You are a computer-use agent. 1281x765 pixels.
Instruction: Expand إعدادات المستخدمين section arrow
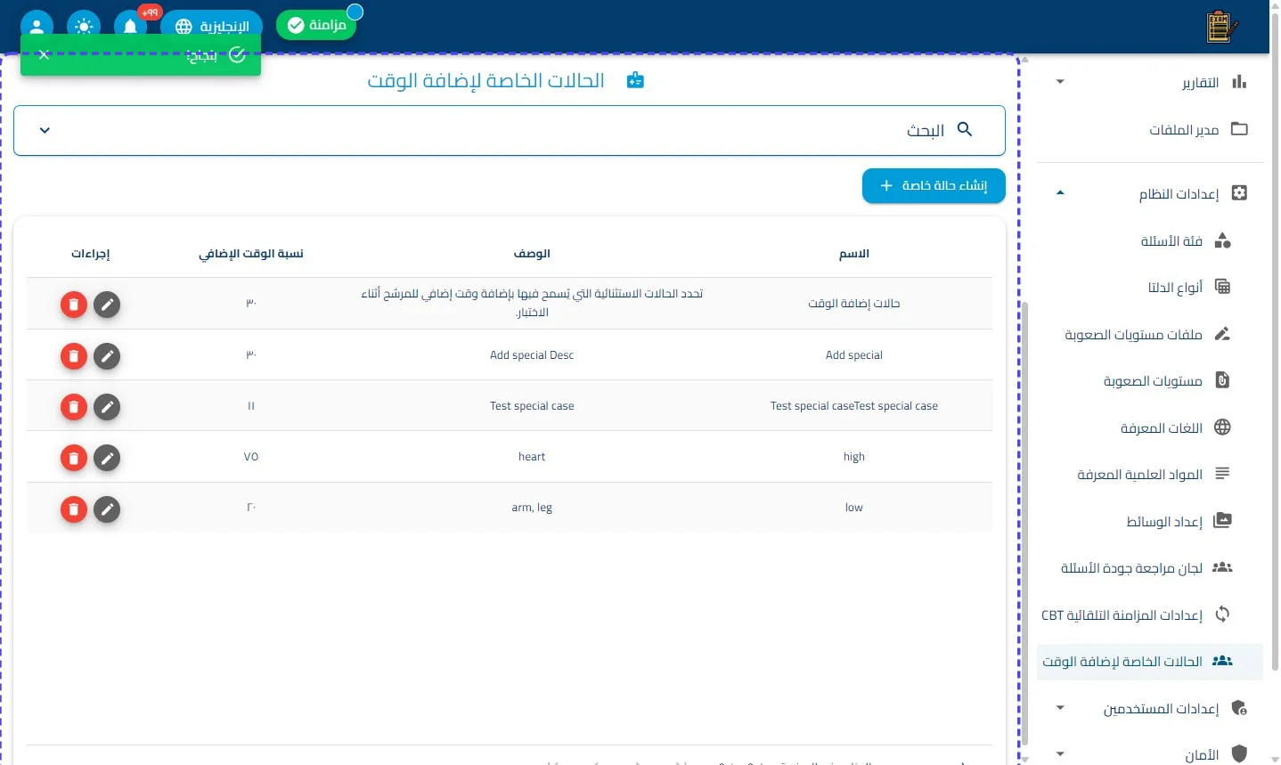[1060, 709]
